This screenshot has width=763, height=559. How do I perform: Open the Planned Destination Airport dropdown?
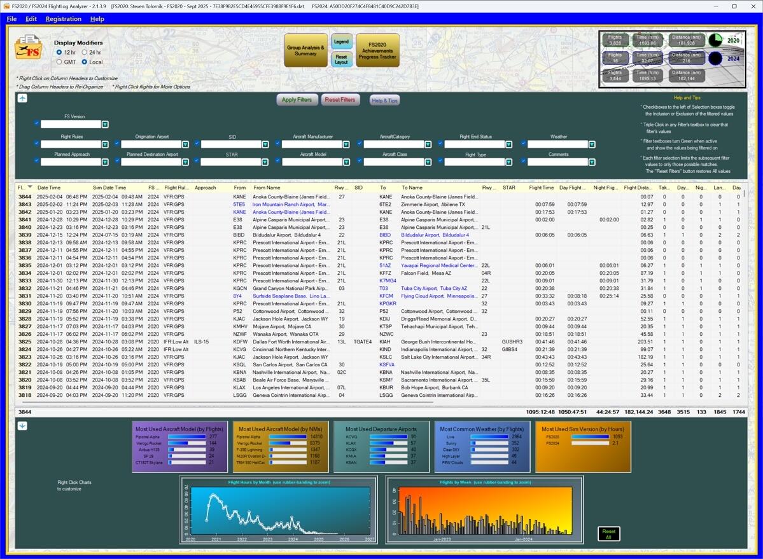(185, 162)
